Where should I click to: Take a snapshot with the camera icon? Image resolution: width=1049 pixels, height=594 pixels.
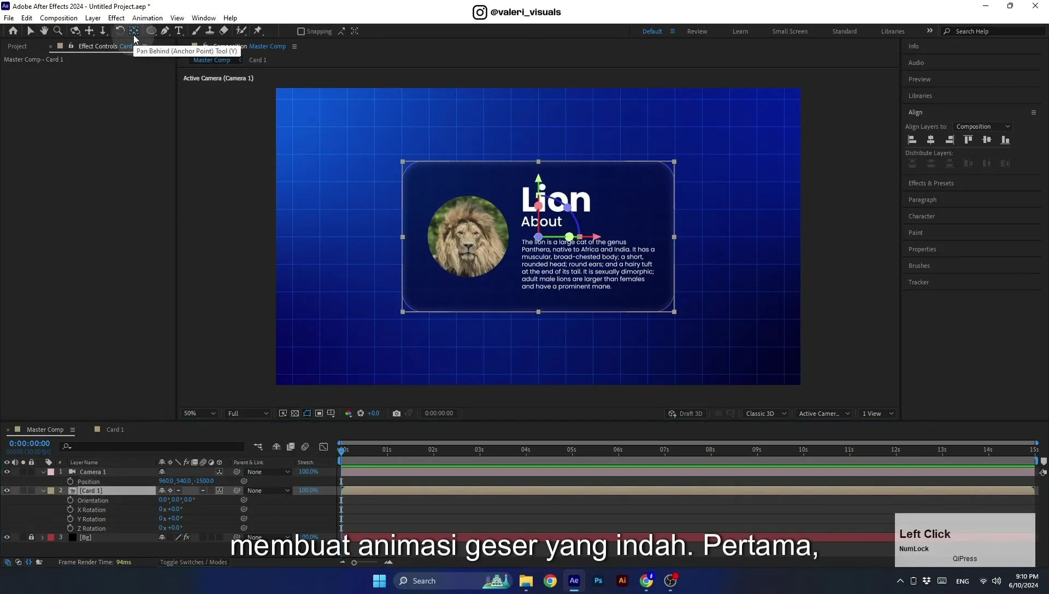pos(397,413)
